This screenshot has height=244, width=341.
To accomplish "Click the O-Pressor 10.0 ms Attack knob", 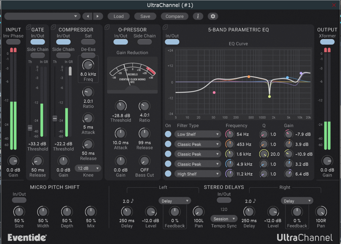I will tap(121, 133).
